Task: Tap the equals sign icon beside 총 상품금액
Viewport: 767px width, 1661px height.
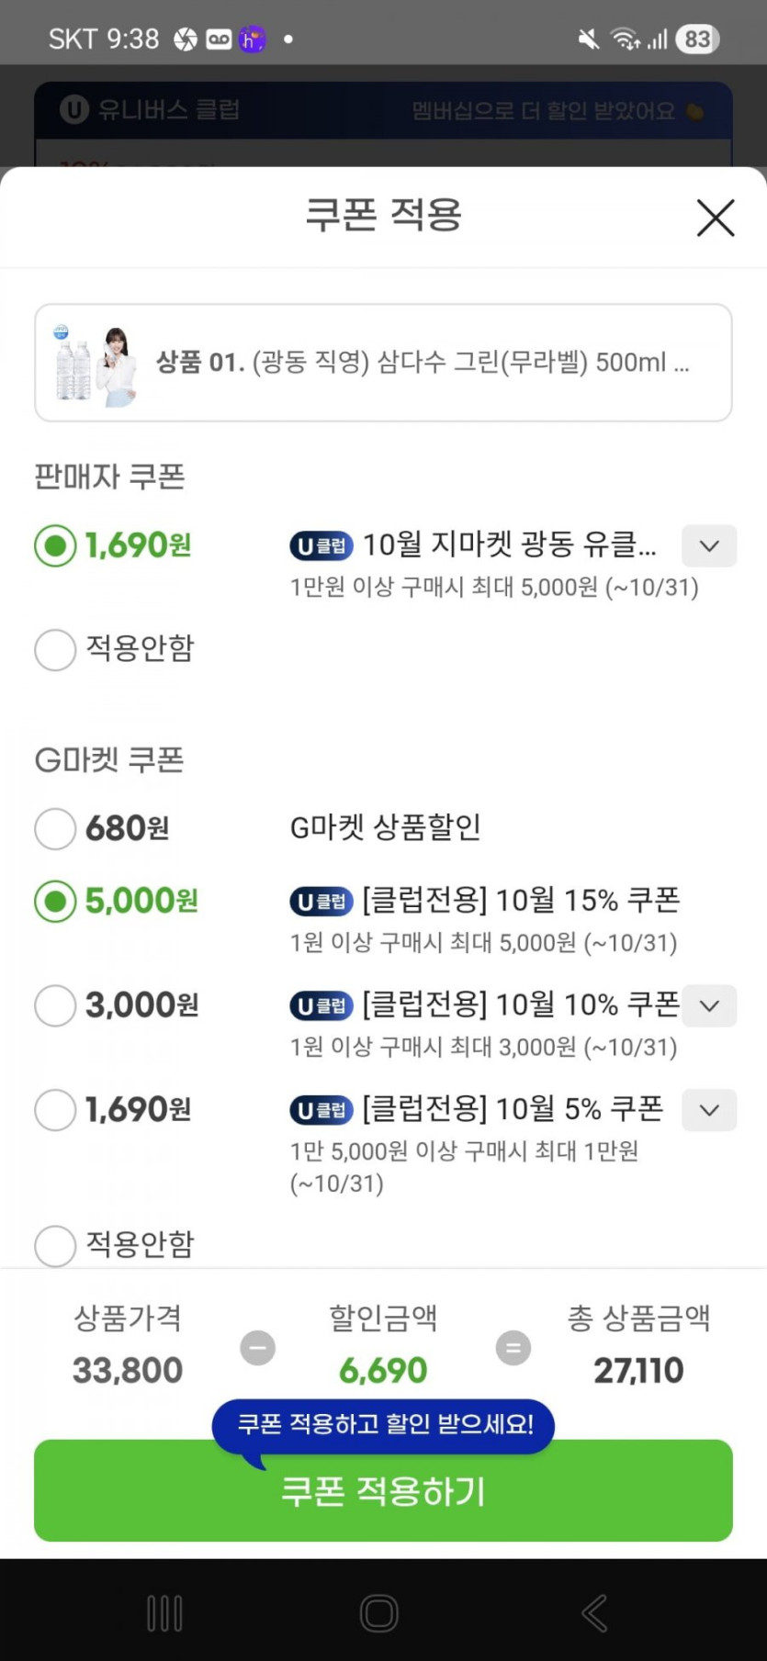Action: point(513,1348)
